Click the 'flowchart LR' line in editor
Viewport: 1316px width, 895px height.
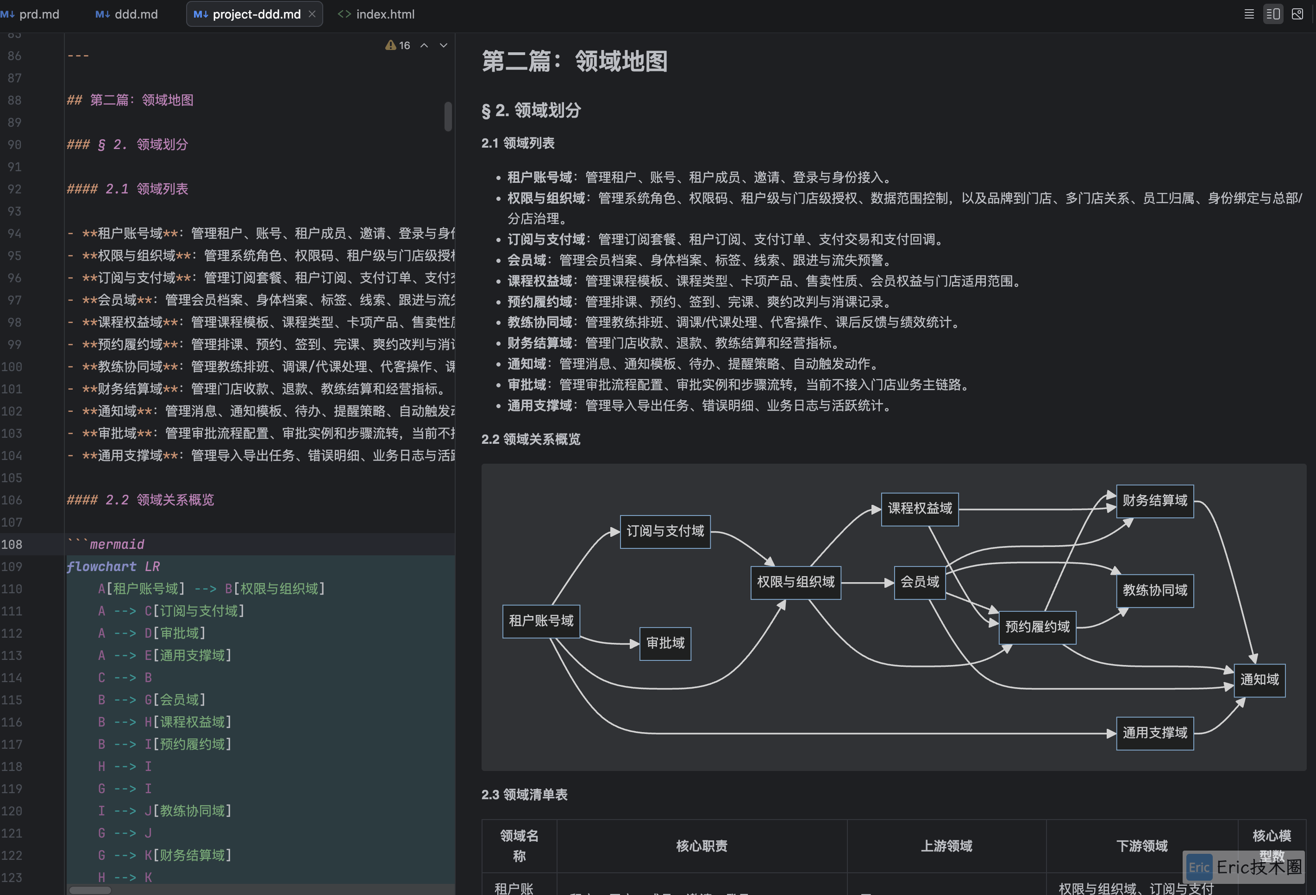point(113,566)
